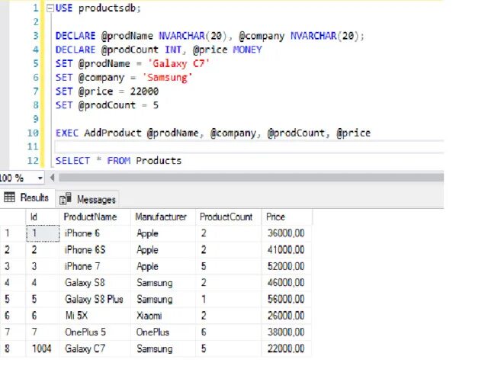488x366 pixels.
Task: Click the horizontal scrollbar track of the editor
Action: 251,178
